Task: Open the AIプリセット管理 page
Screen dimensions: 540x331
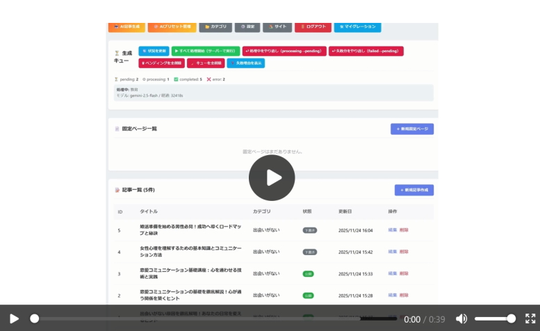Action: [170, 26]
